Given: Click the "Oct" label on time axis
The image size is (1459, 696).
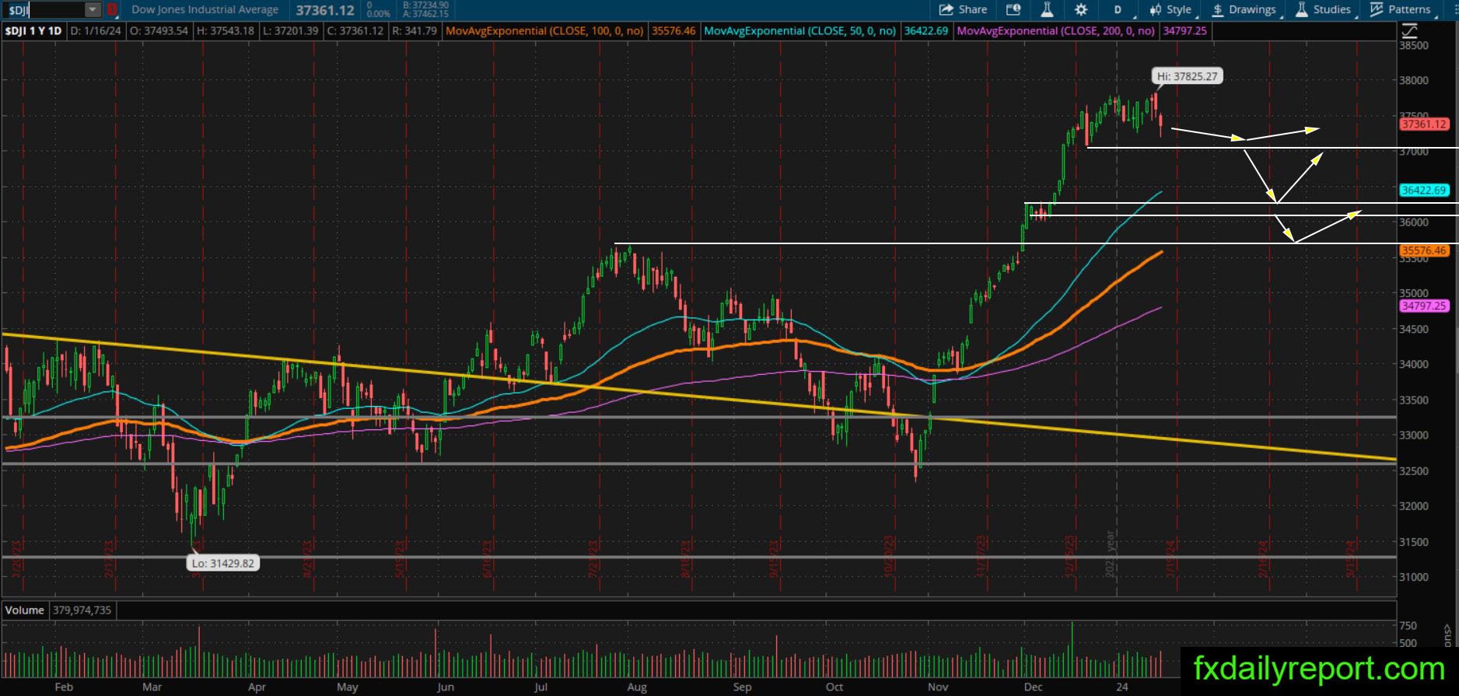Looking at the screenshot, I should point(834,687).
